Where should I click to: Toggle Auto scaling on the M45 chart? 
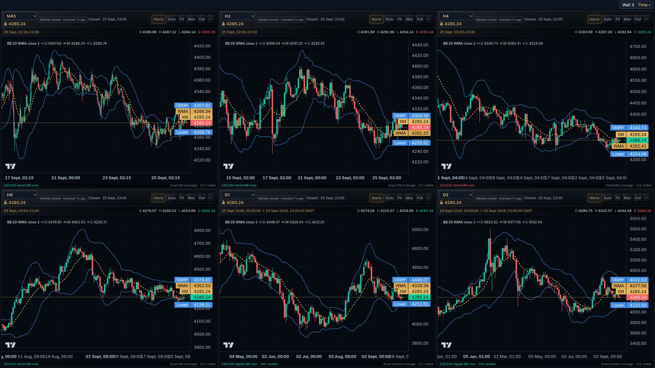tap(172, 19)
